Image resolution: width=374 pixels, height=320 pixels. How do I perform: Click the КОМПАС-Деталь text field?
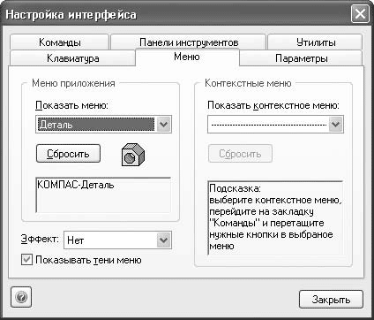coord(103,194)
